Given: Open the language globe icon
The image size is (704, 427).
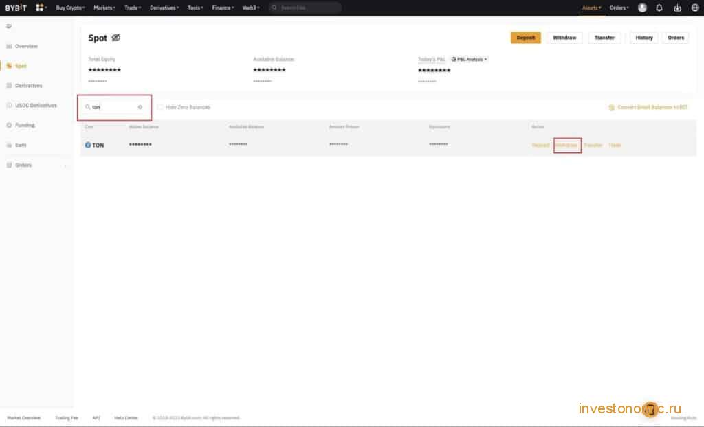Looking at the screenshot, I should click(695, 8).
